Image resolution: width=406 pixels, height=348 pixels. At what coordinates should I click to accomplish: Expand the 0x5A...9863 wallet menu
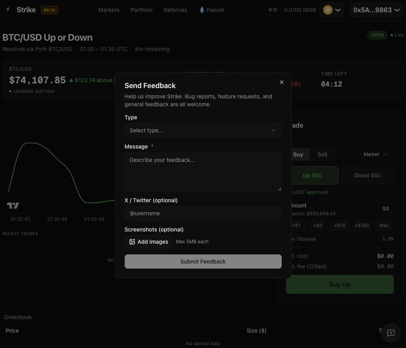coord(376,10)
